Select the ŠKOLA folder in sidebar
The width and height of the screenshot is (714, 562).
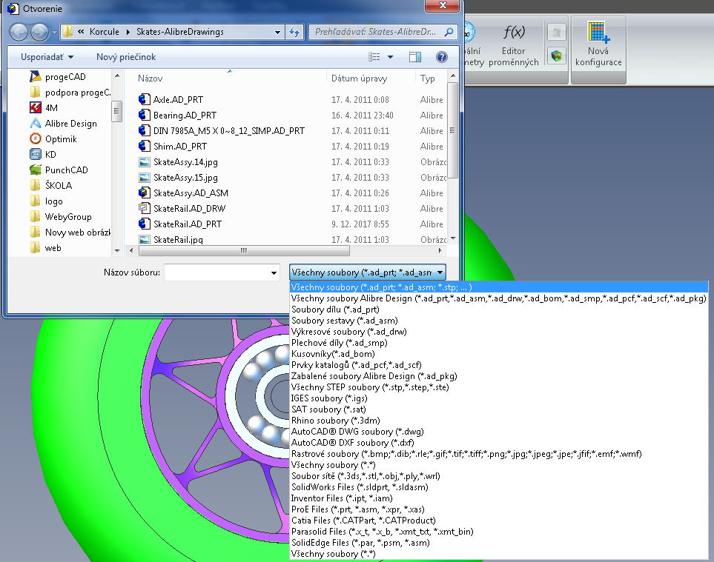click(51, 185)
